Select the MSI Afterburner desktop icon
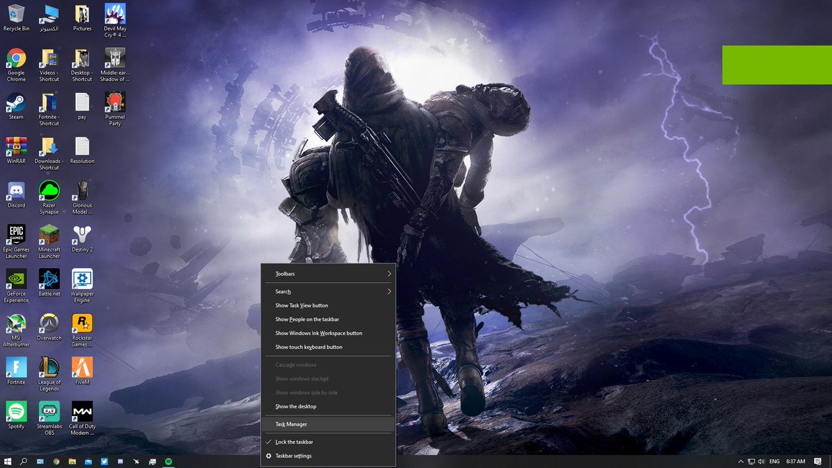The height and width of the screenshot is (468, 832). click(x=16, y=330)
